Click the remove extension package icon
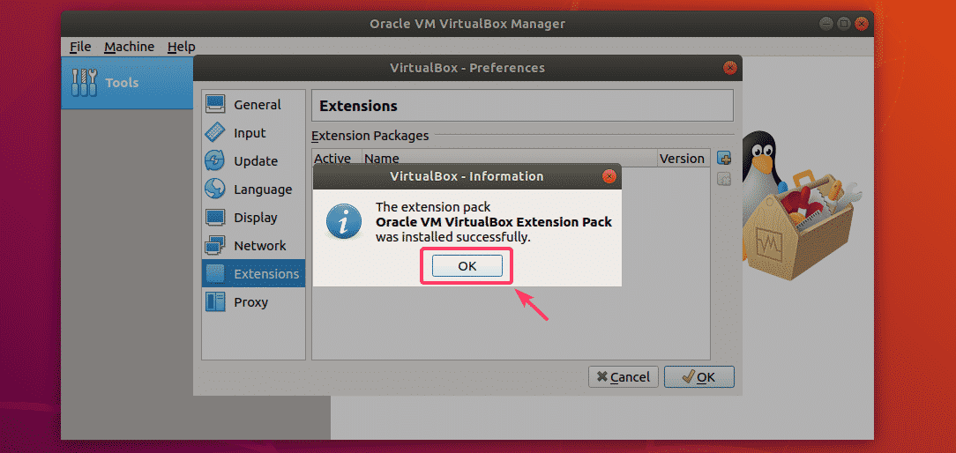Screen dimensions: 956x453 (724, 179)
